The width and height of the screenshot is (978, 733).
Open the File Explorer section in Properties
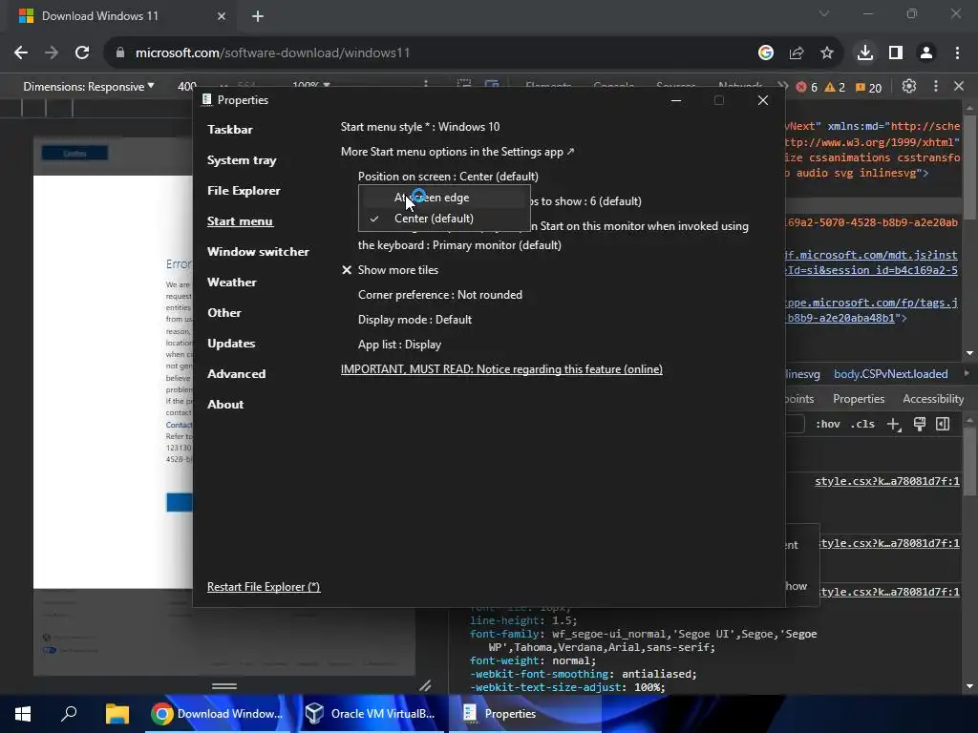click(x=244, y=191)
